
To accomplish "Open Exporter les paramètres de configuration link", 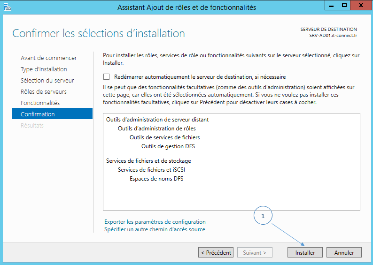I will 155,222.
